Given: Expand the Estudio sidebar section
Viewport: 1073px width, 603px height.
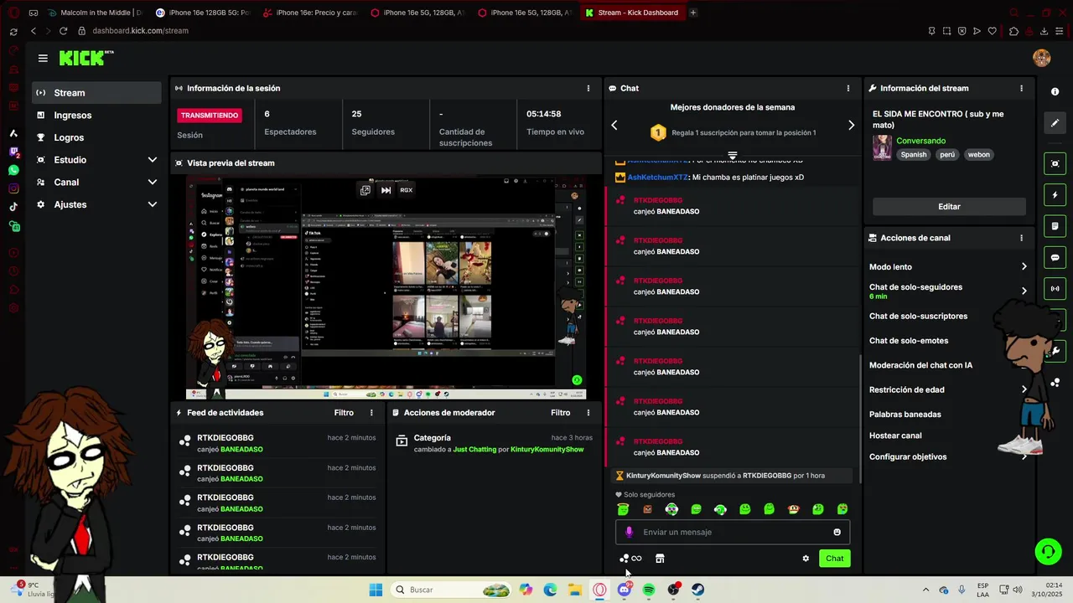Looking at the screenshot, I should [152, 160].
